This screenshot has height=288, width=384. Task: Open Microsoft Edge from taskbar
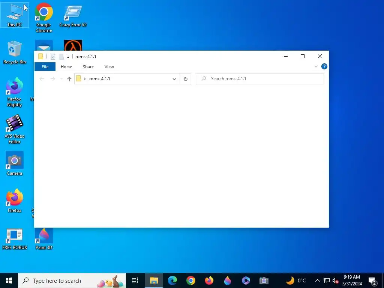point(172,280)
